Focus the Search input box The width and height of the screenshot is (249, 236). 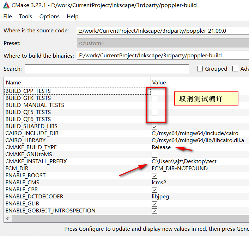pyautogui.click(x=107, y=69)
